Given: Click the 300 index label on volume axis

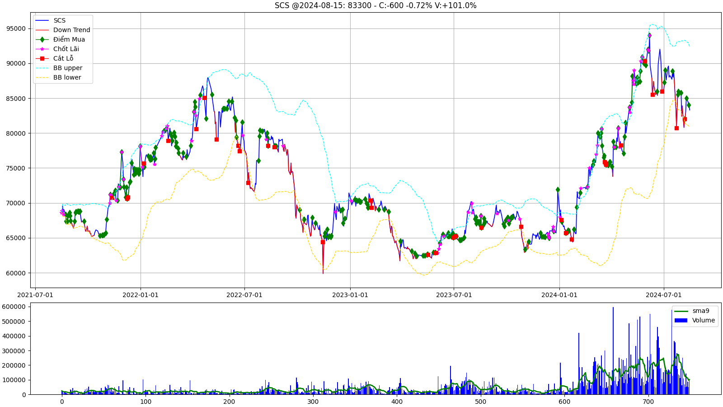Looking at the screenshot, I should pos(313,402).
